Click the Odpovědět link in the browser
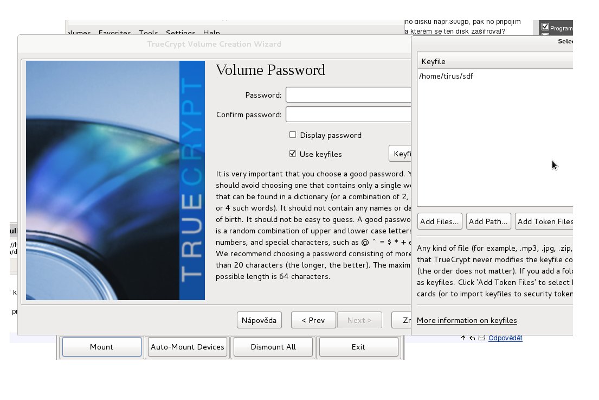Screen dimensions: 599x400 [x=505, y=338]
